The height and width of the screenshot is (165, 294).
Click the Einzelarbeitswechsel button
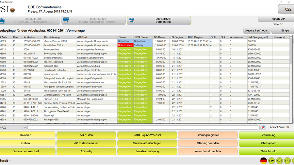click(27, 151)
